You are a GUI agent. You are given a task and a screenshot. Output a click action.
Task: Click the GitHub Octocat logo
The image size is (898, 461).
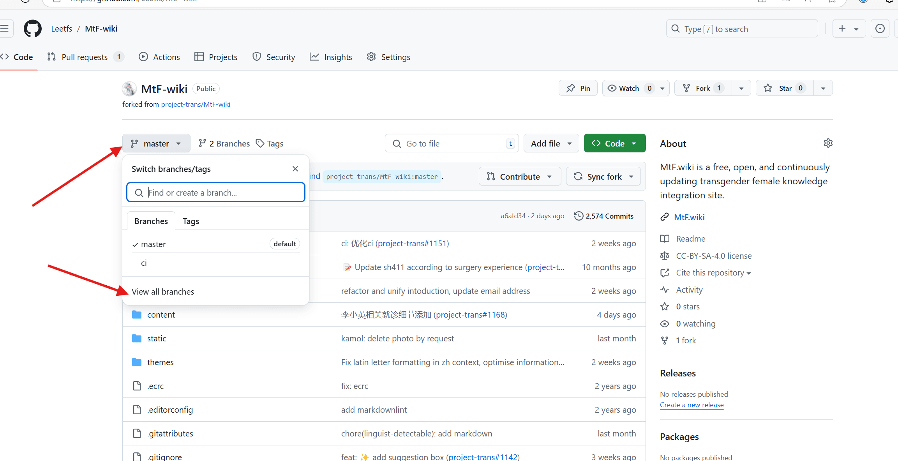tap(33, 29)
